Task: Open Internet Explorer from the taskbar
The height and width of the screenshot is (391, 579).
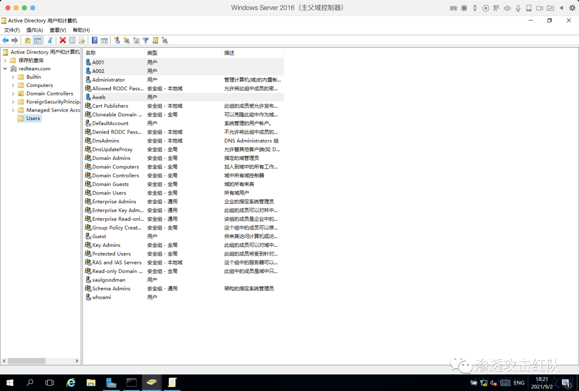Action: click(x=71, y=382)
